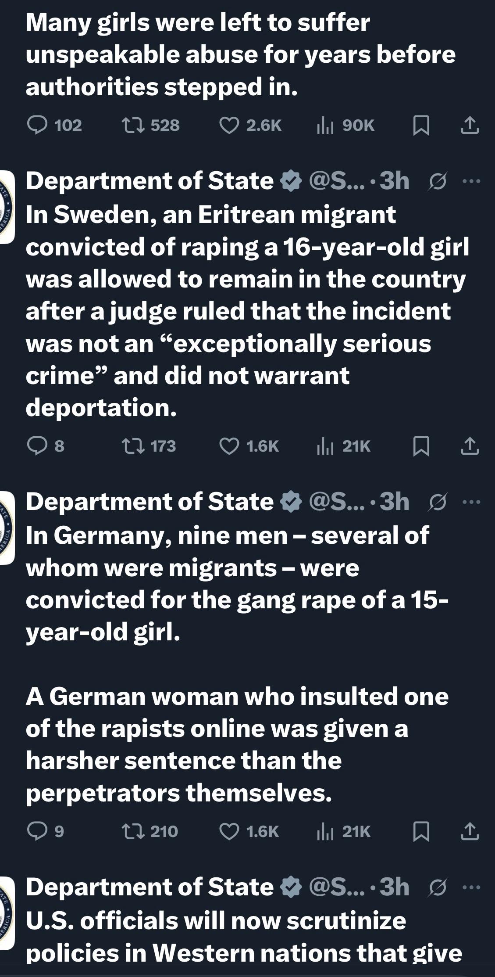The image size is (495, 977).
Task: Bookmark the Sweden migrant post
Action: (421, 446)
